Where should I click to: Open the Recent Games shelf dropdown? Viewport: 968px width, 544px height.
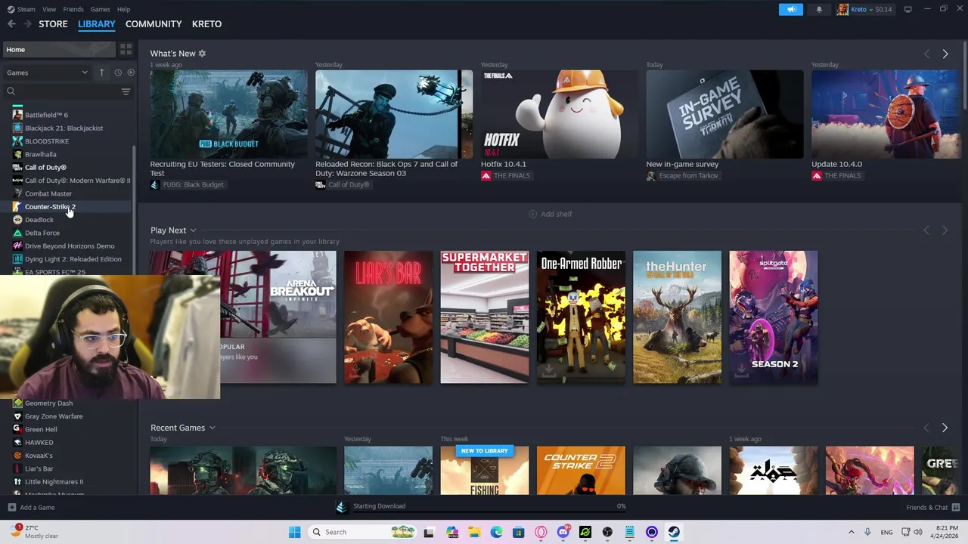[x=212, y=428]
